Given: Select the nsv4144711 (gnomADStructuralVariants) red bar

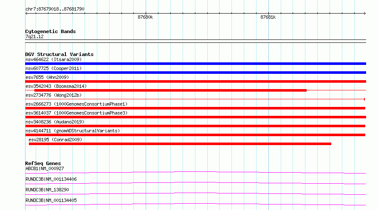Looking at the screenshot, I should click(195, 135).
